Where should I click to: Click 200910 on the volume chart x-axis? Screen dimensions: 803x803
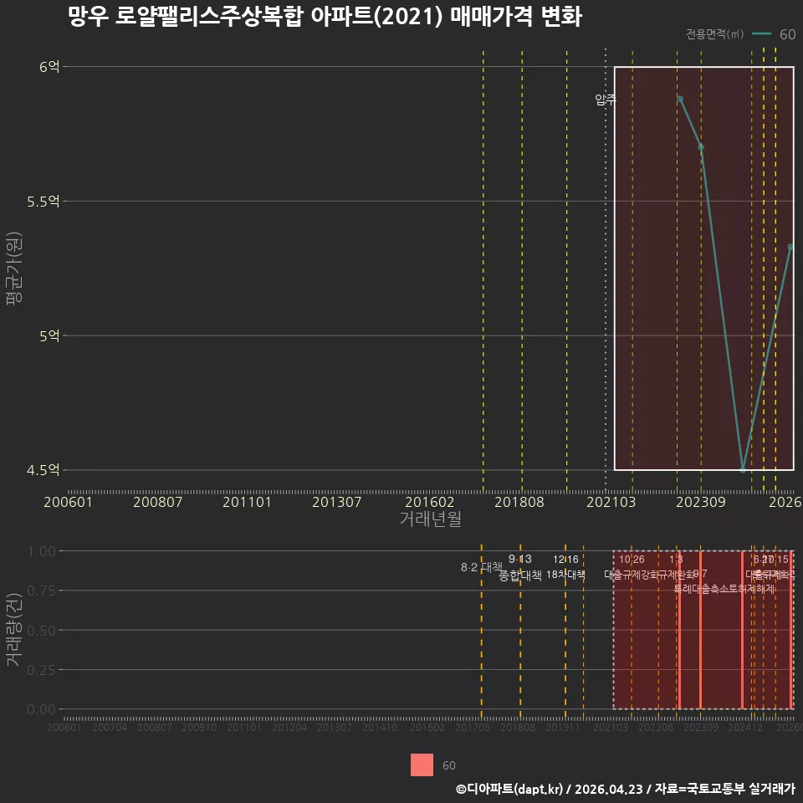(199, 727)
